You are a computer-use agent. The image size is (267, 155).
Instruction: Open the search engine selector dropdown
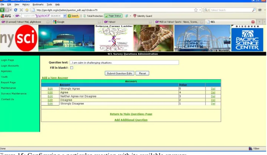(207, 10)
